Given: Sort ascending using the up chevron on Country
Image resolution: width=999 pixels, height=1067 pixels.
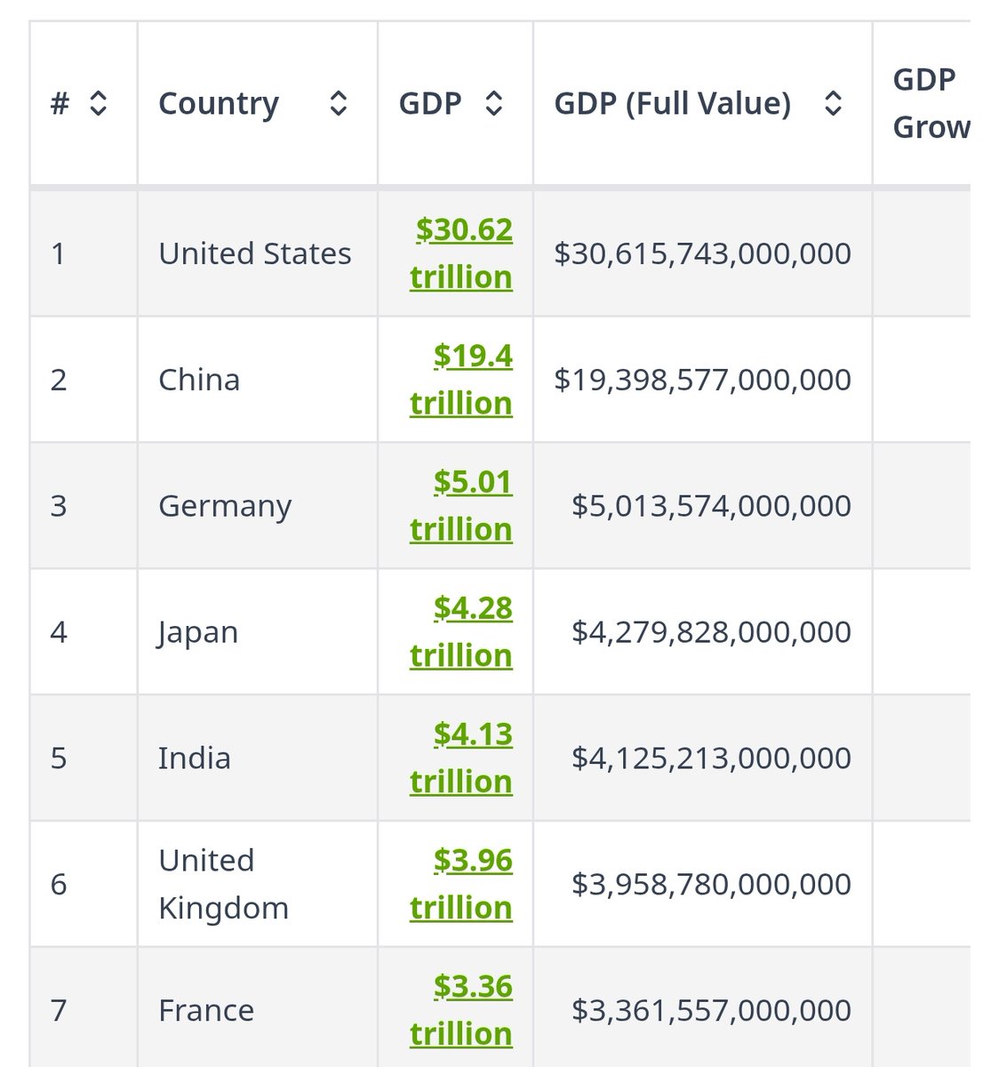Looking at the screenshot, I should pos(338,94).
